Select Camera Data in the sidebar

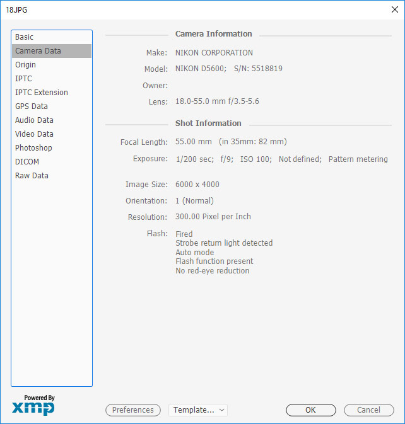point(38,51)
